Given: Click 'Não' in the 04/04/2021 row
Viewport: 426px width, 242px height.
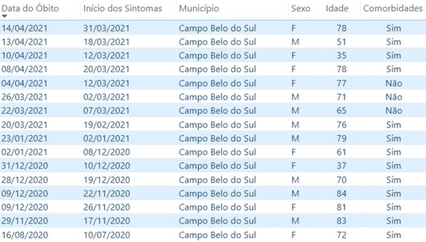Looking at the screenshot, I should click(x=394, y=83).
